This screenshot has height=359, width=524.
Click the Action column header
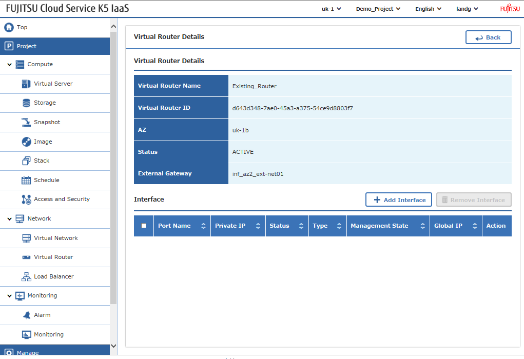click(x=497, y=226)
